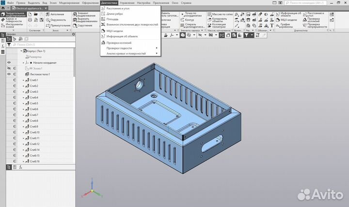Expand the Начало координат tree node
This screenshot has height=207, width=349.
23,63
